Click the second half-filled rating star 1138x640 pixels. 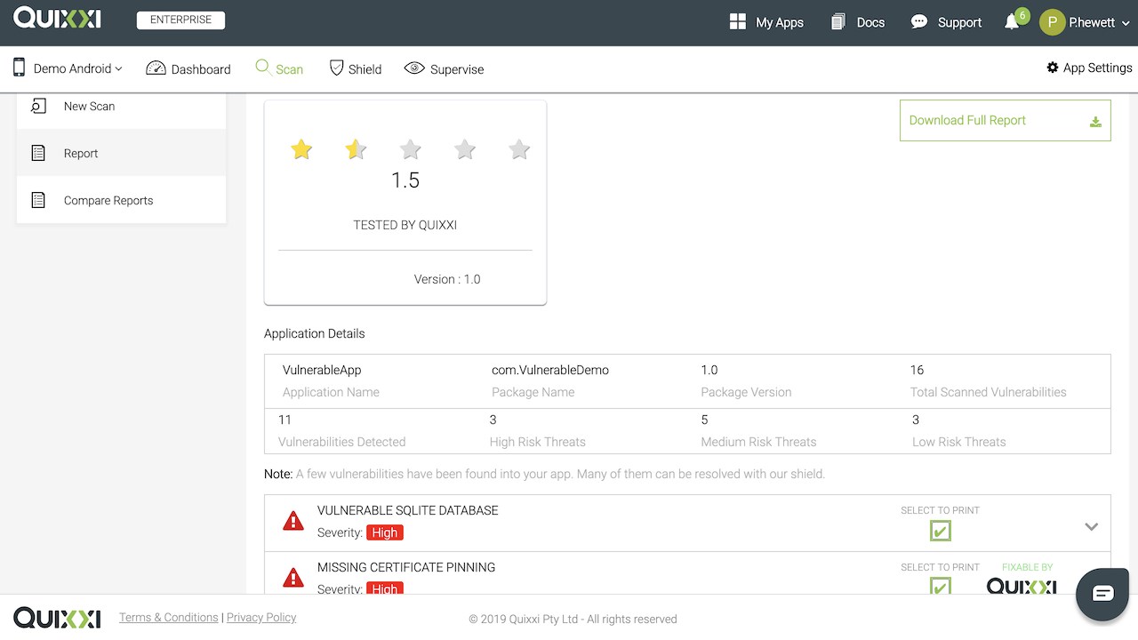356,149
